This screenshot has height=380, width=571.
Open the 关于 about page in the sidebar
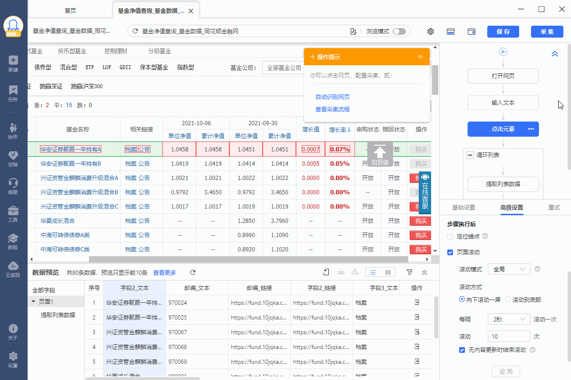[x=13, y=332]
